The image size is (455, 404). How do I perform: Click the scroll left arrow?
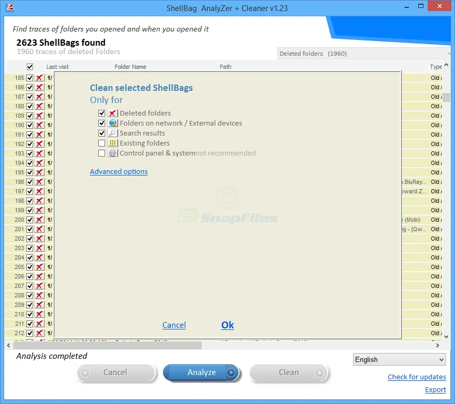pos(8,345)
